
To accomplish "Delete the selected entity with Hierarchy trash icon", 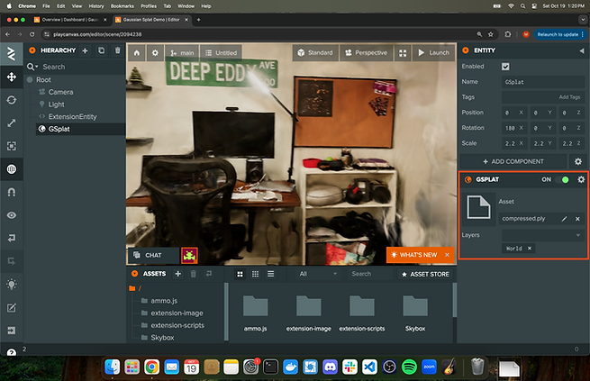I will pyautogui.click(x=116, y=50).
